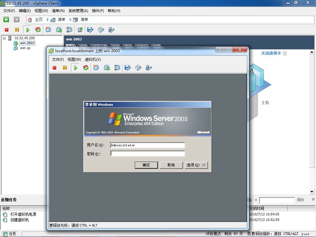This screenshot has width=316, height=237.
Task: Open the 文件(F) menu in vSphere Client
Action: (x=9, y=11)
